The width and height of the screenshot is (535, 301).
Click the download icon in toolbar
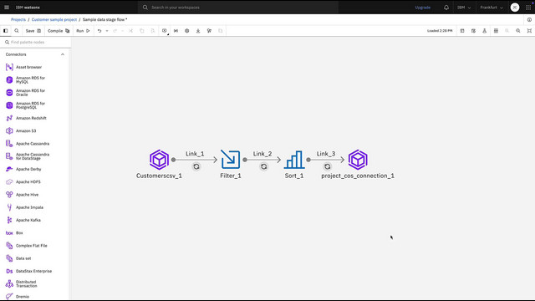pyautogui.click(x=198, y=31)
